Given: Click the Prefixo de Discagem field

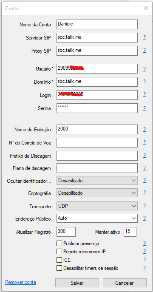Looking at the screenshot, I should [x=97, y=156].
